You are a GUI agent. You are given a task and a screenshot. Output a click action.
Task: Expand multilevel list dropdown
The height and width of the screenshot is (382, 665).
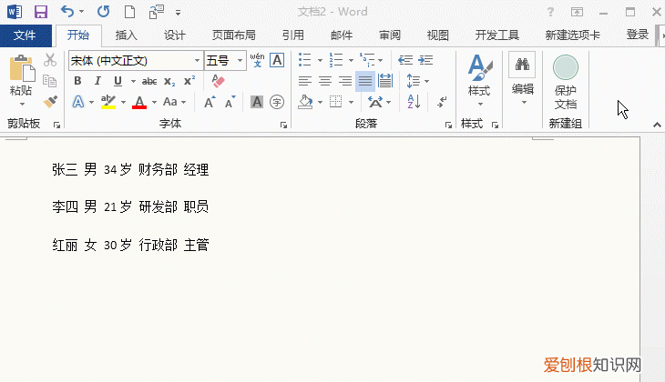tap(381, 60)
